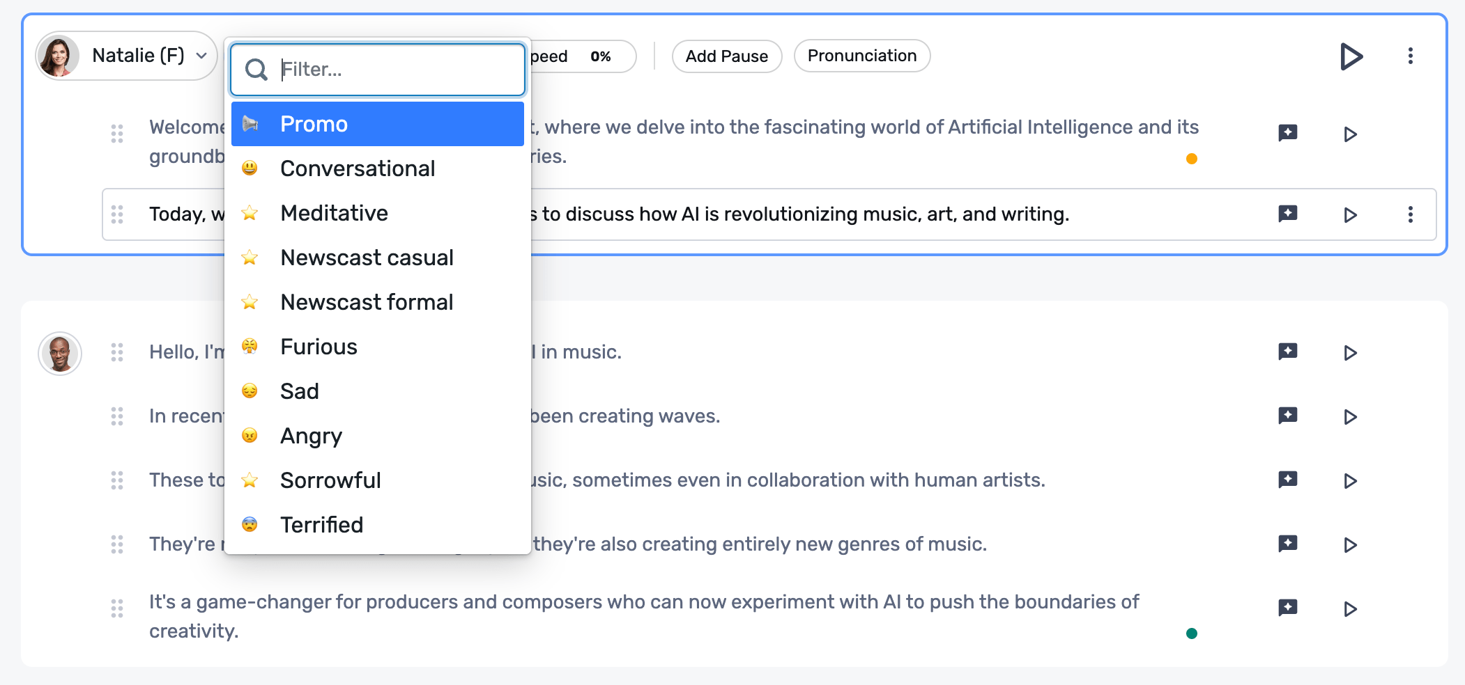This screenshot has width=1465, height=685.
Task: Pick the Newscast casual style
Action: pos(378,258)
